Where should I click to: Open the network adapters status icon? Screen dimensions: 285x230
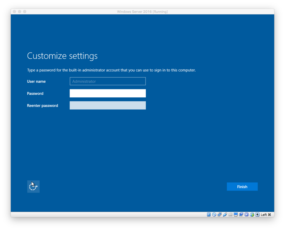click(220, 214)
